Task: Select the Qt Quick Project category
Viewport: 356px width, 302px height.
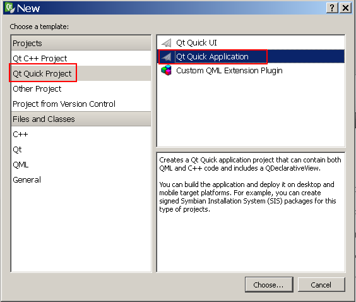Action: pos(81,73)
